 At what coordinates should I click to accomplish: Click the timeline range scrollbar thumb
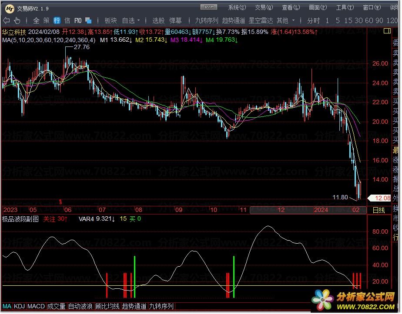pyautogui.click(x=308, y=210)
